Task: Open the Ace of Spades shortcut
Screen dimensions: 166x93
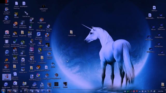Action: [23, 62]
